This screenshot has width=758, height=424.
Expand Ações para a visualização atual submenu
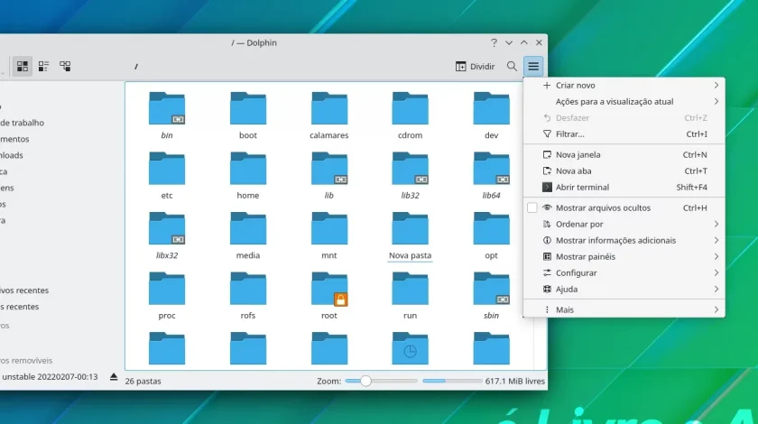coord(624,102)
